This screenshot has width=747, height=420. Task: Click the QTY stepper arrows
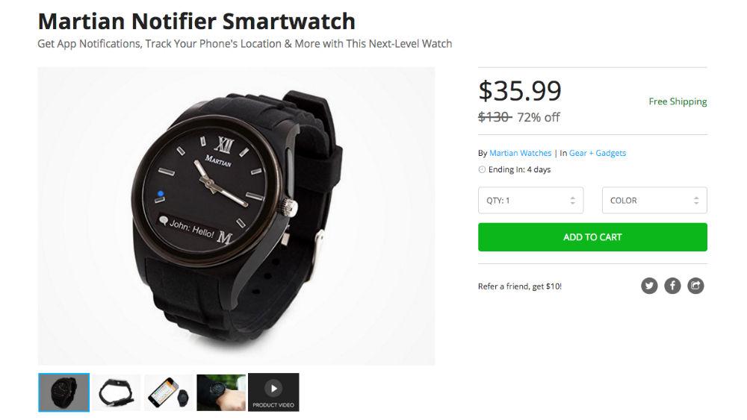pos(573,201)
